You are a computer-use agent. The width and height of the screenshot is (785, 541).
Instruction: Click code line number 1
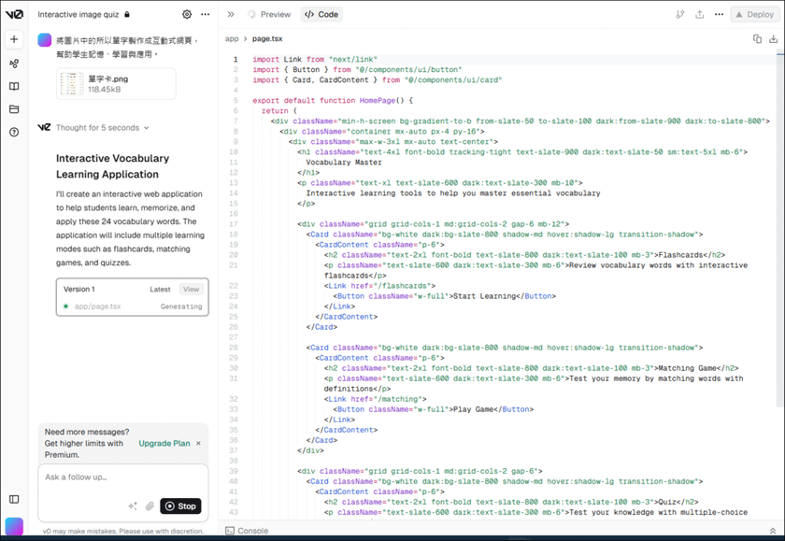[235, 59]
